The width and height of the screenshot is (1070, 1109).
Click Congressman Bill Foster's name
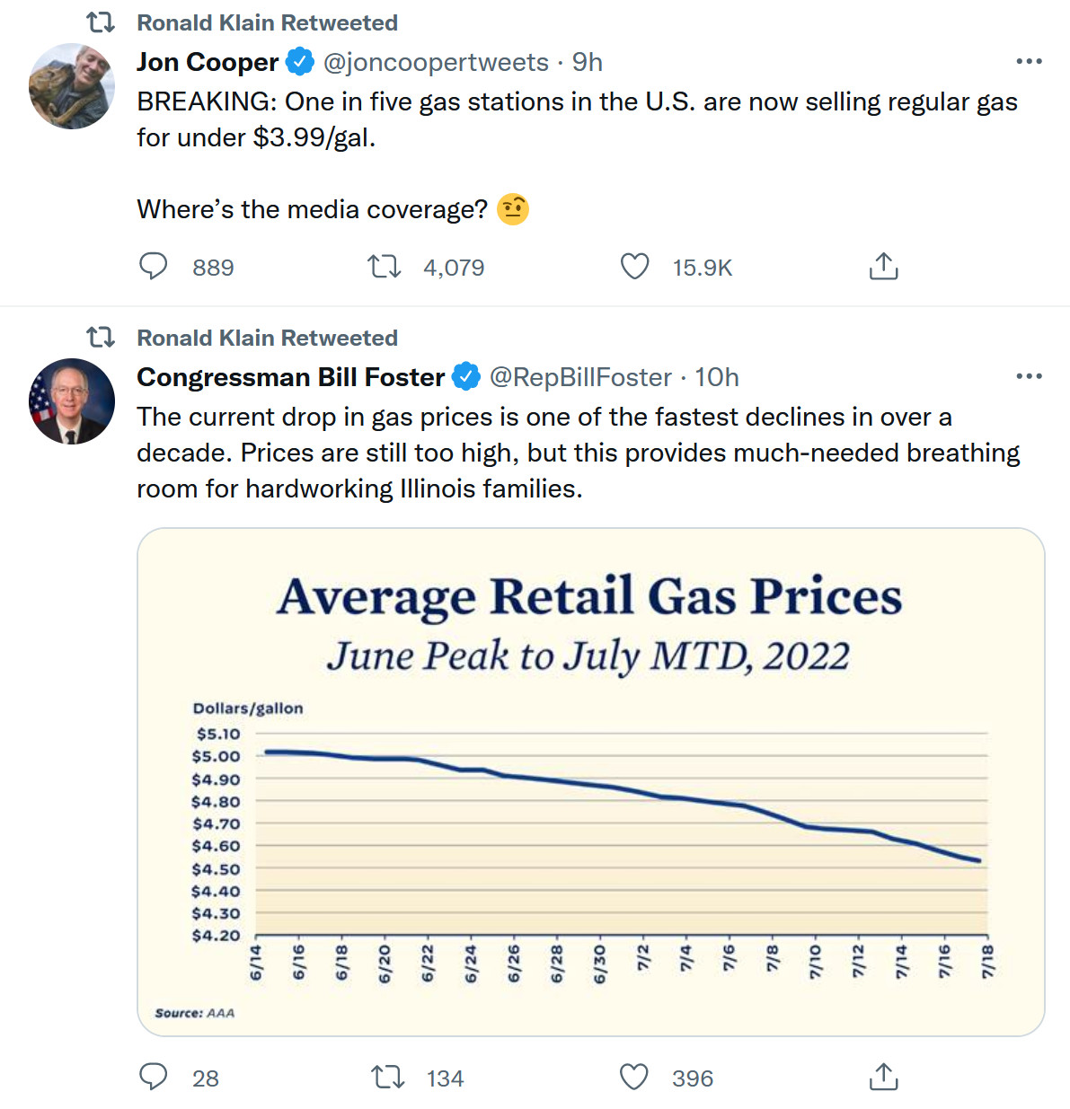click(x=290, y=377)
